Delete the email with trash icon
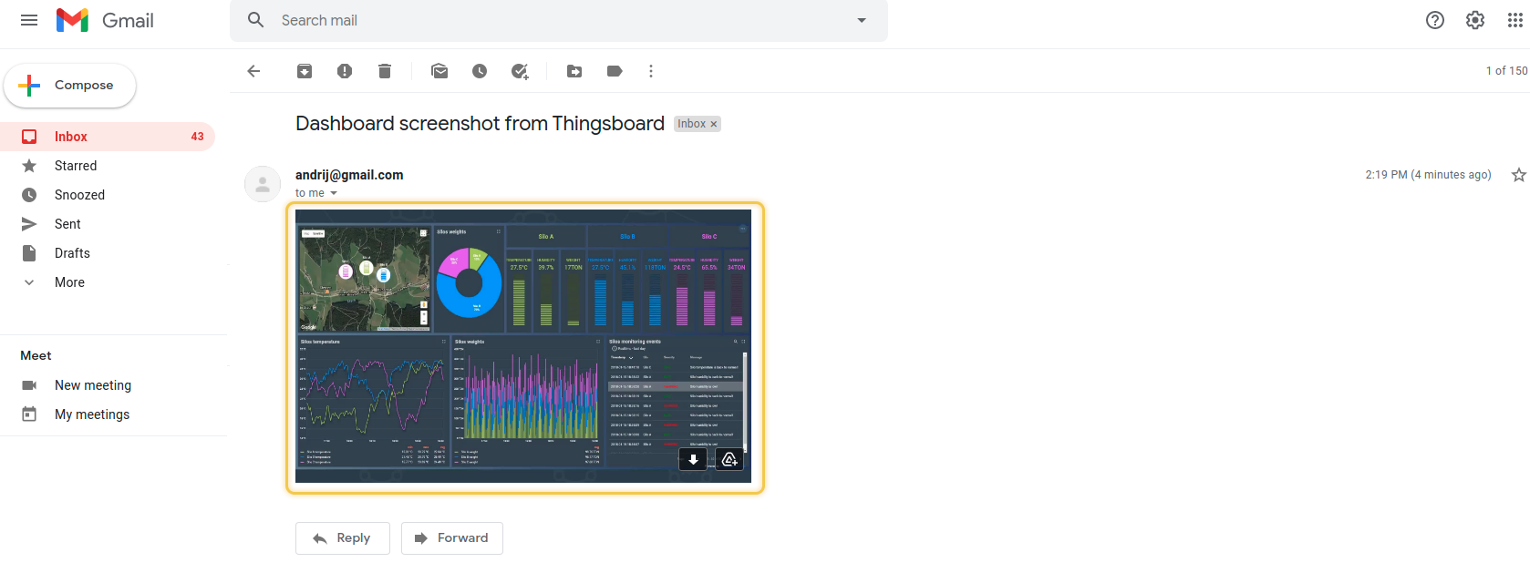This screenshot has height=583, width=1530. [385, 71]
